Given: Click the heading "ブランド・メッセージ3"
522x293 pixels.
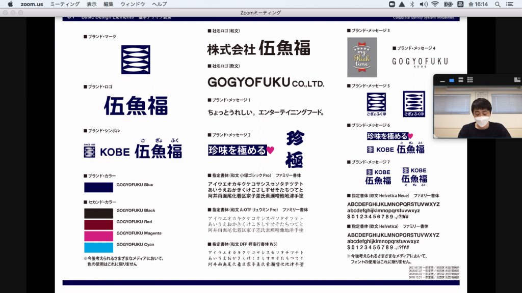Looking at the screenshot, I should pos(369,31).
